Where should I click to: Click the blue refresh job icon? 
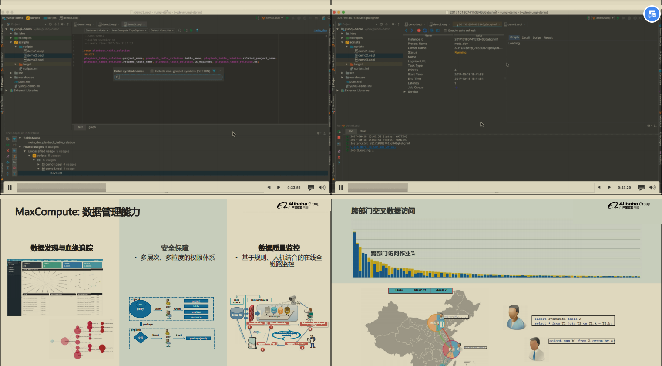[x=425, y=30]
